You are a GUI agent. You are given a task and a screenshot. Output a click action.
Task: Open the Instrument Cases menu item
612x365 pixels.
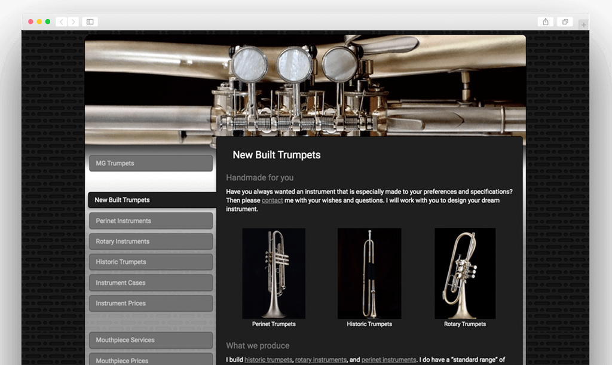151,283
